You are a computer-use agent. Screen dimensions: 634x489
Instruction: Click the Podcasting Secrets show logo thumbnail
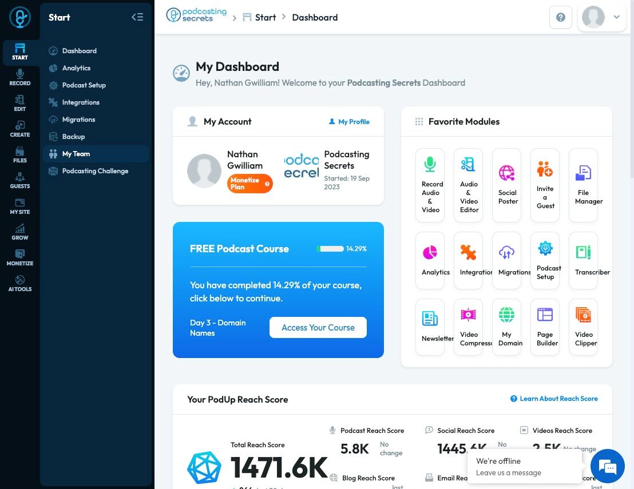[301, 166]
